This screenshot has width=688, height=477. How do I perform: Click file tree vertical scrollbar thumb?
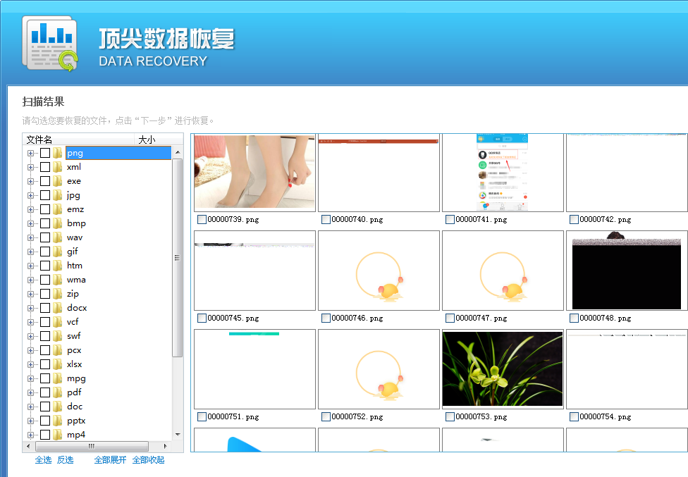tap(177, 258)
